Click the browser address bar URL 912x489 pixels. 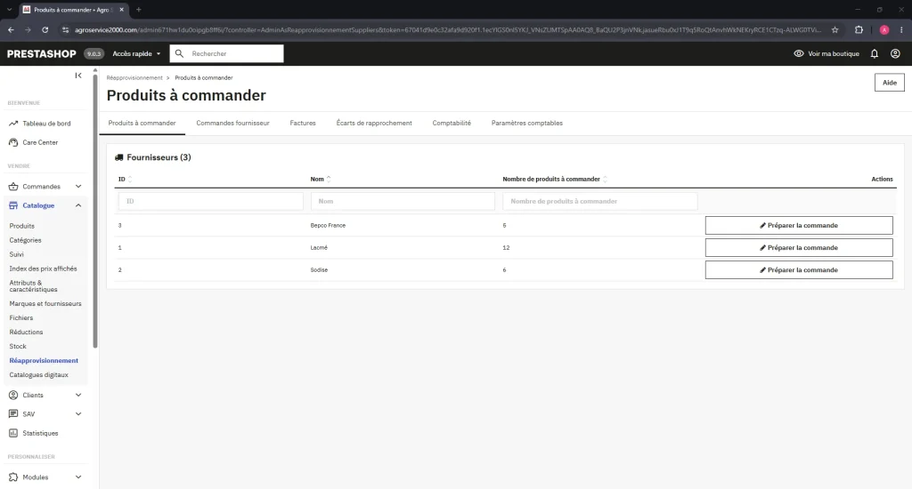coord(448,29)
